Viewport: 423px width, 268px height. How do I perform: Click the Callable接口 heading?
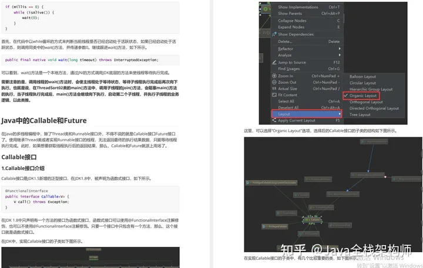point(19,157)
